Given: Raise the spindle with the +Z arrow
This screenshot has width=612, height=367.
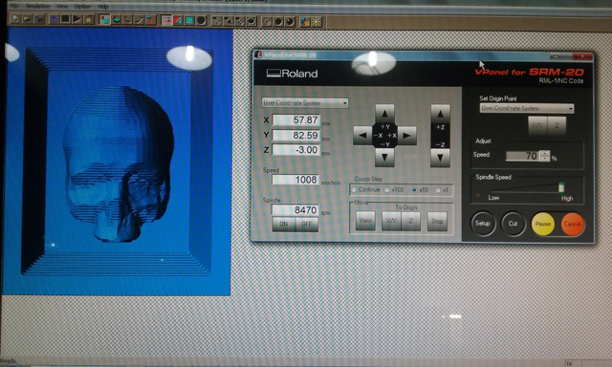Looking at the screenshot, I should [x=440, y=114].
